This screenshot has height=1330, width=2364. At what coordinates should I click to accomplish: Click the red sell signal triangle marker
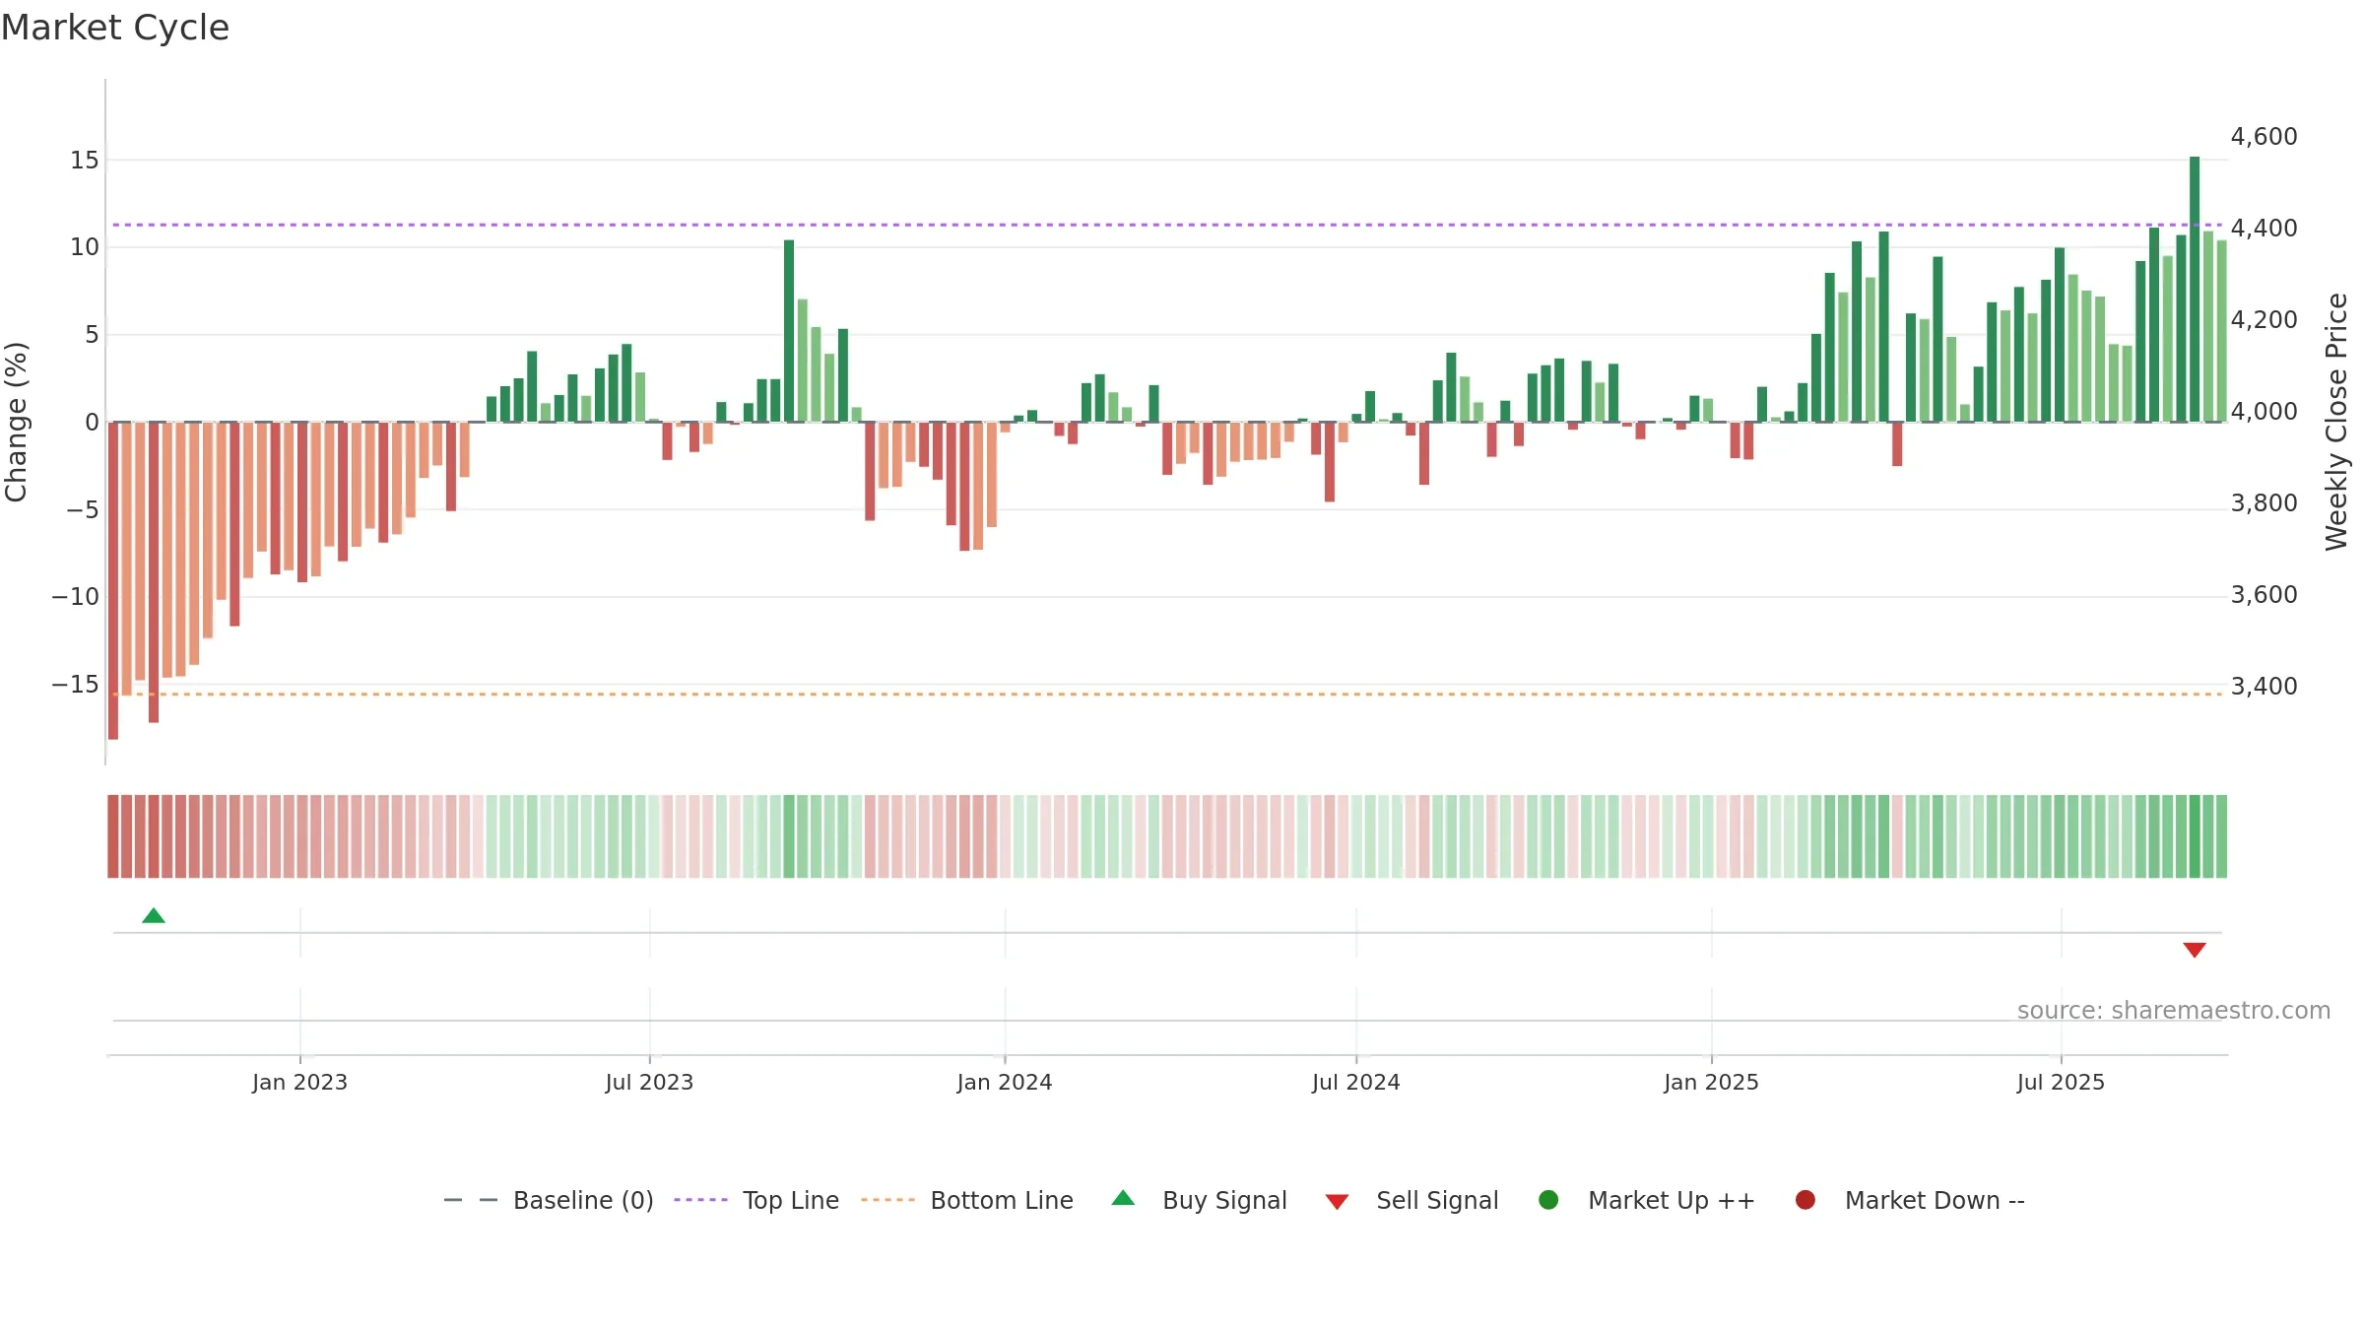tap(2195, 950)
